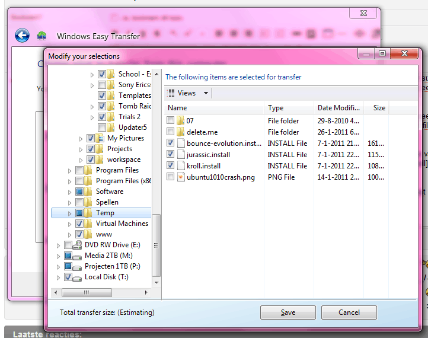Open the Views dropdown arrow
The height and width of the screenshot is (338, 428).
coord(206,93)
